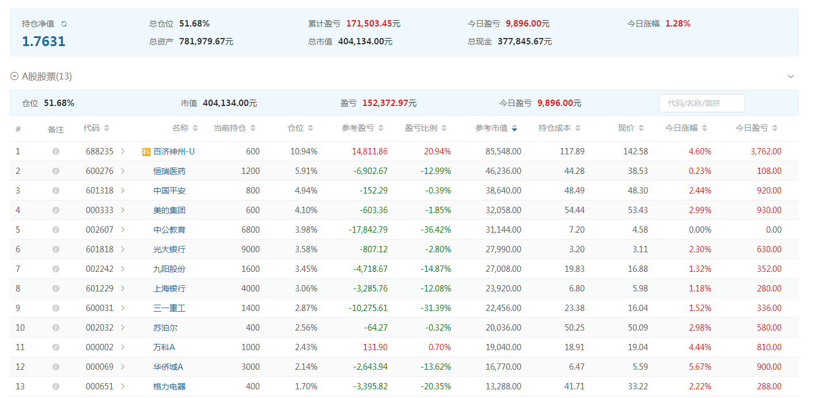The image size is (822, 398).
Task: Open note icon for 光大银行 row
Action: point(56,249)
